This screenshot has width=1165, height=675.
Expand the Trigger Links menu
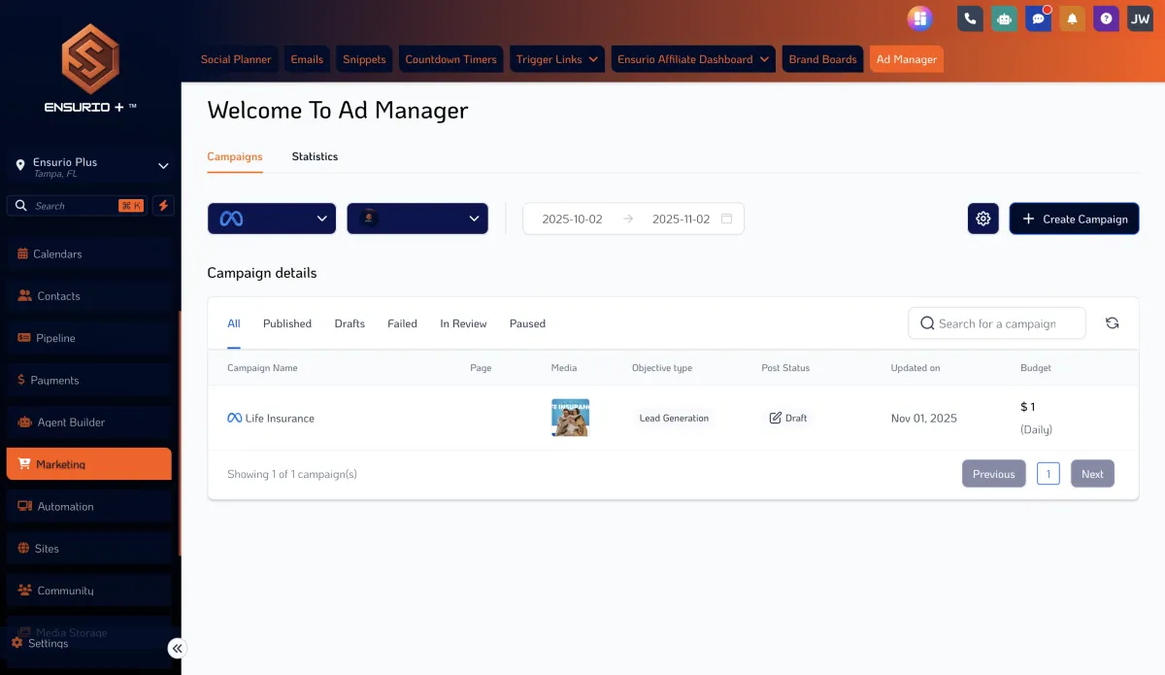pyautogui.click(x=557, y=59)
